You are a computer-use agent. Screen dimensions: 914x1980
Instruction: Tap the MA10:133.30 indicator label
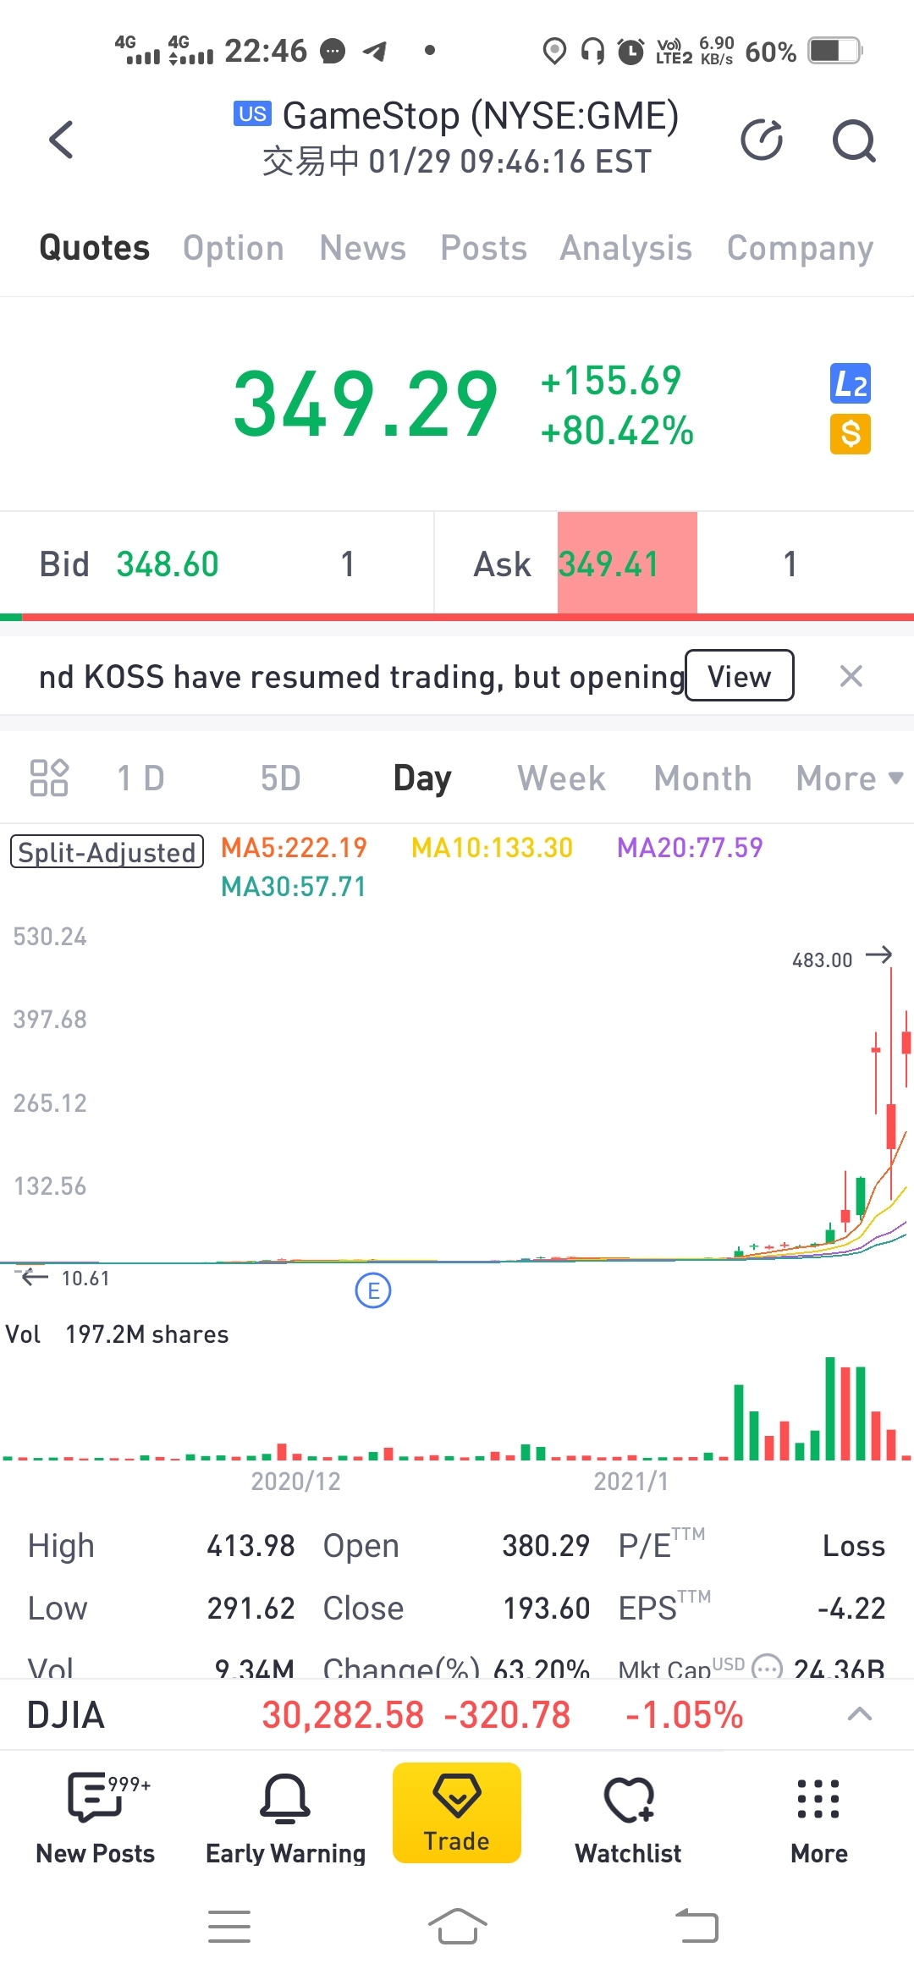(493, 847)
